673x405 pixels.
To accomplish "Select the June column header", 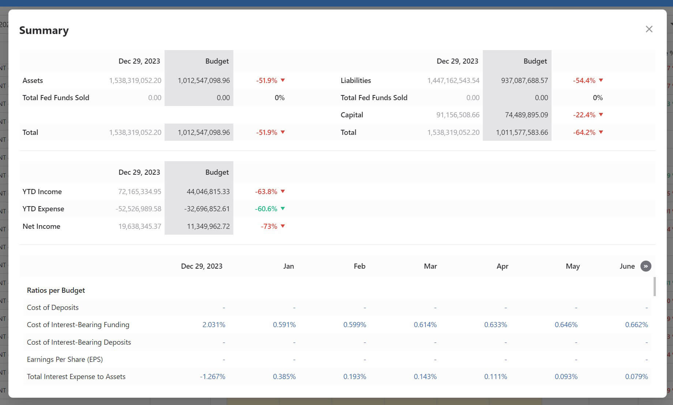I will pos(627,266).
